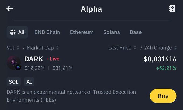Sort by Market Cap arrows
Image resolution: width=183 pixels, height=110 pixels.
tap(57, 48)
